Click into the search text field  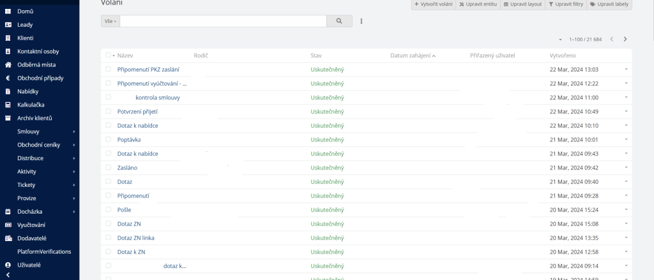tap(224, 21)
